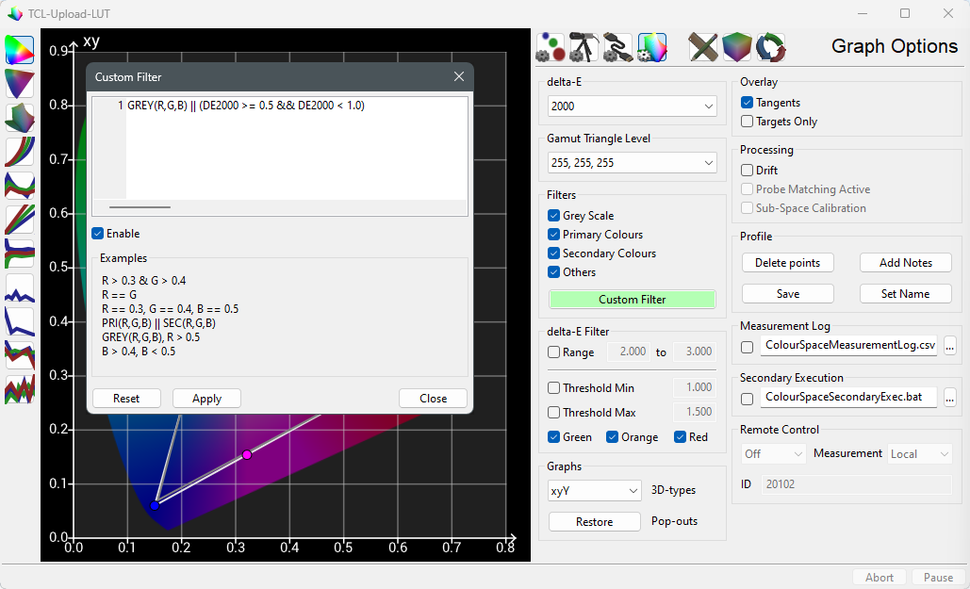Open the xyY Graphs dropdown
The image size is (970, 589).
pos(594,491)
